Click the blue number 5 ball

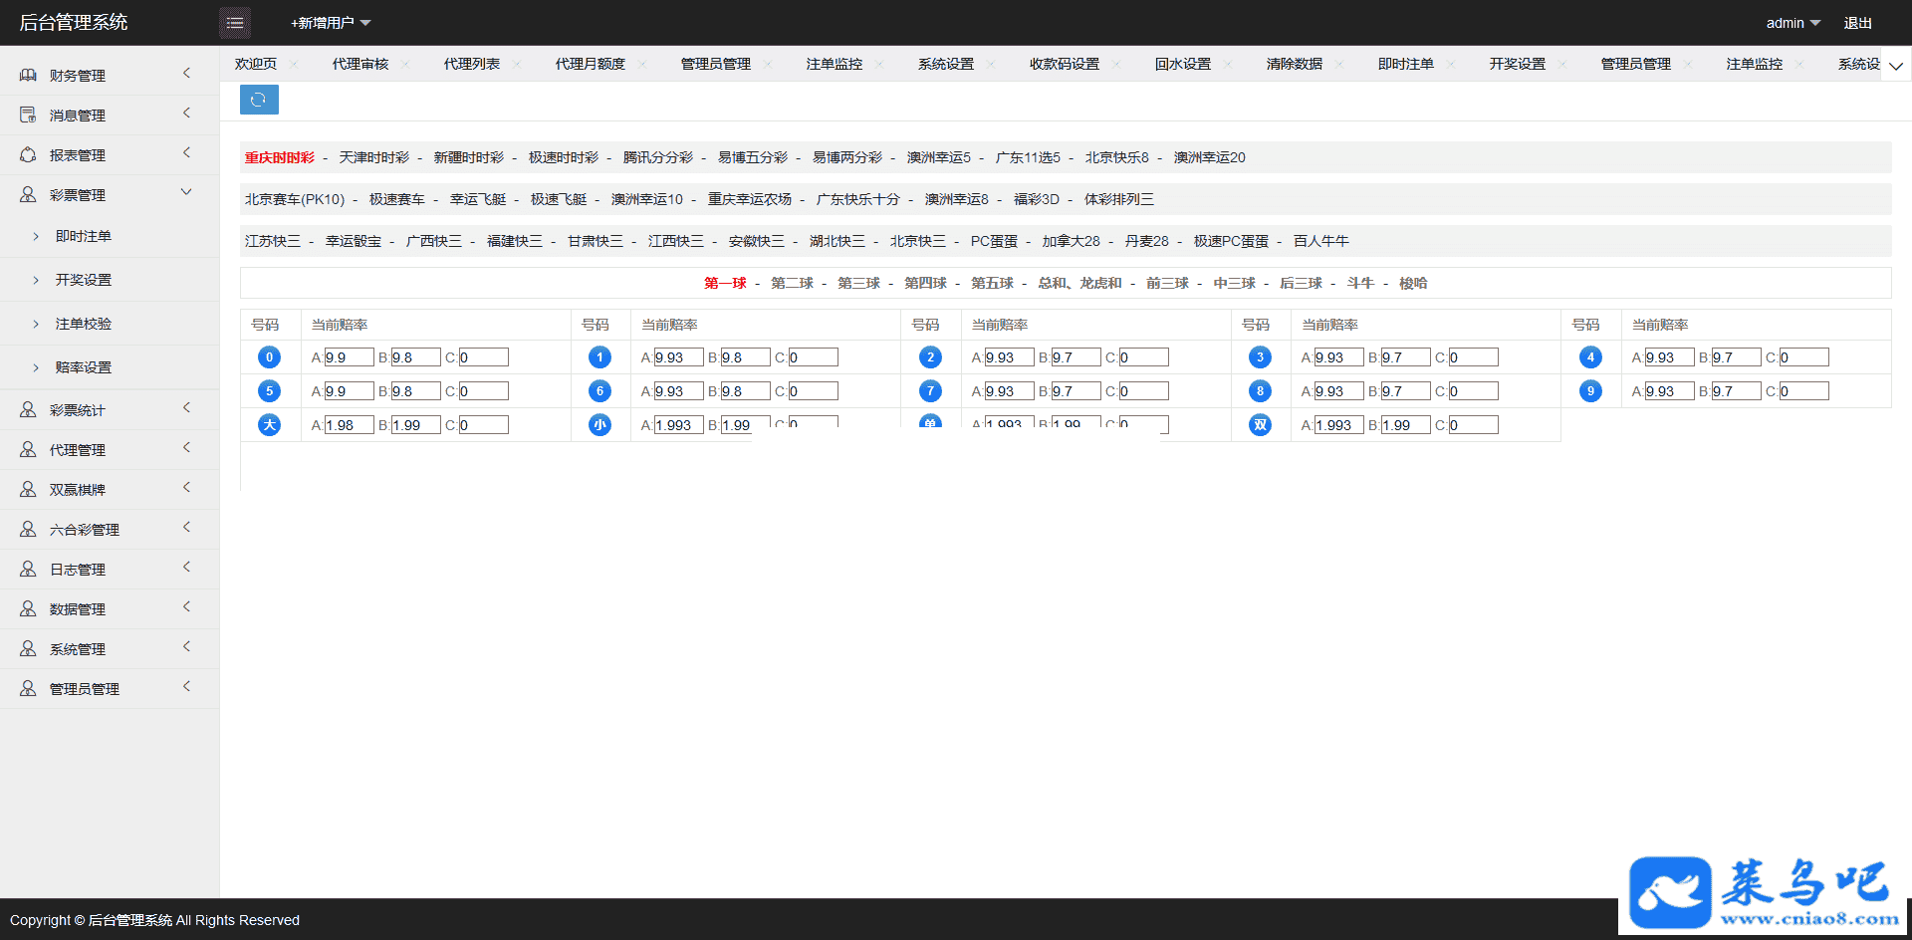click(269, 391)
